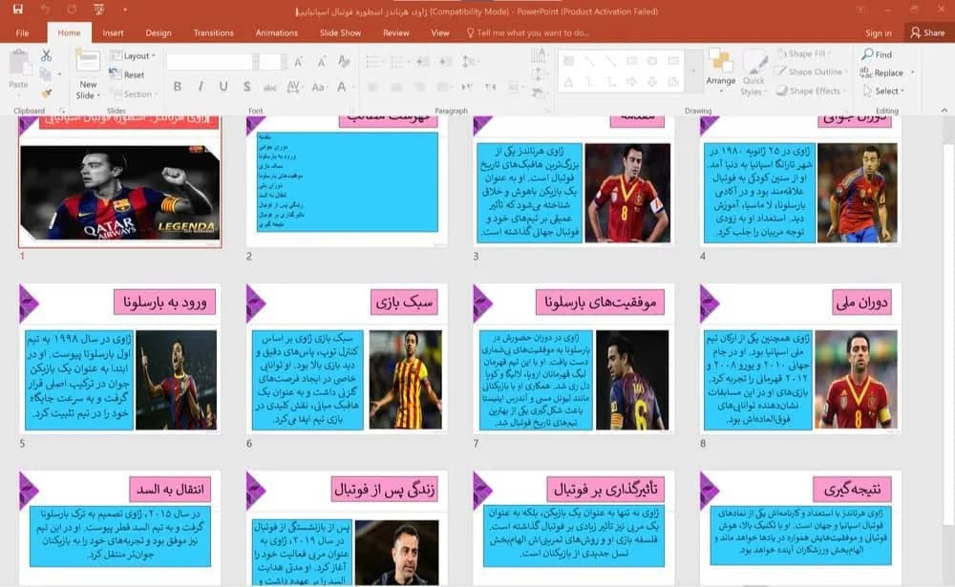955x587 pixels.
Task: Click the Undo arrow icon
Action: [45, 10]
